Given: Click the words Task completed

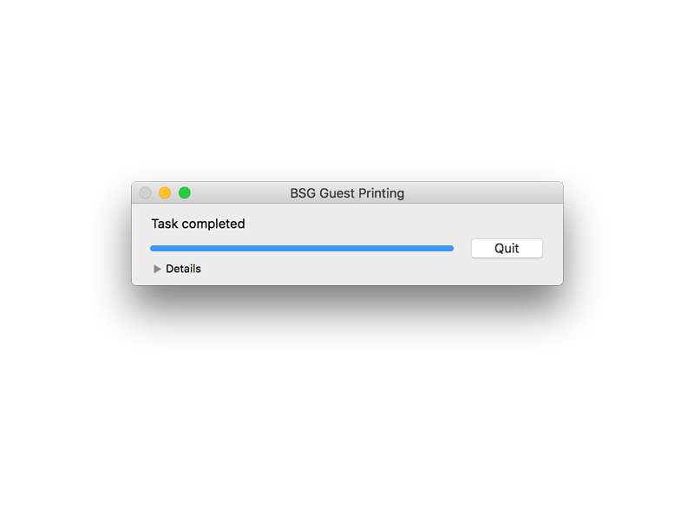Looking at the screenshot, I should tap(198, 224).
